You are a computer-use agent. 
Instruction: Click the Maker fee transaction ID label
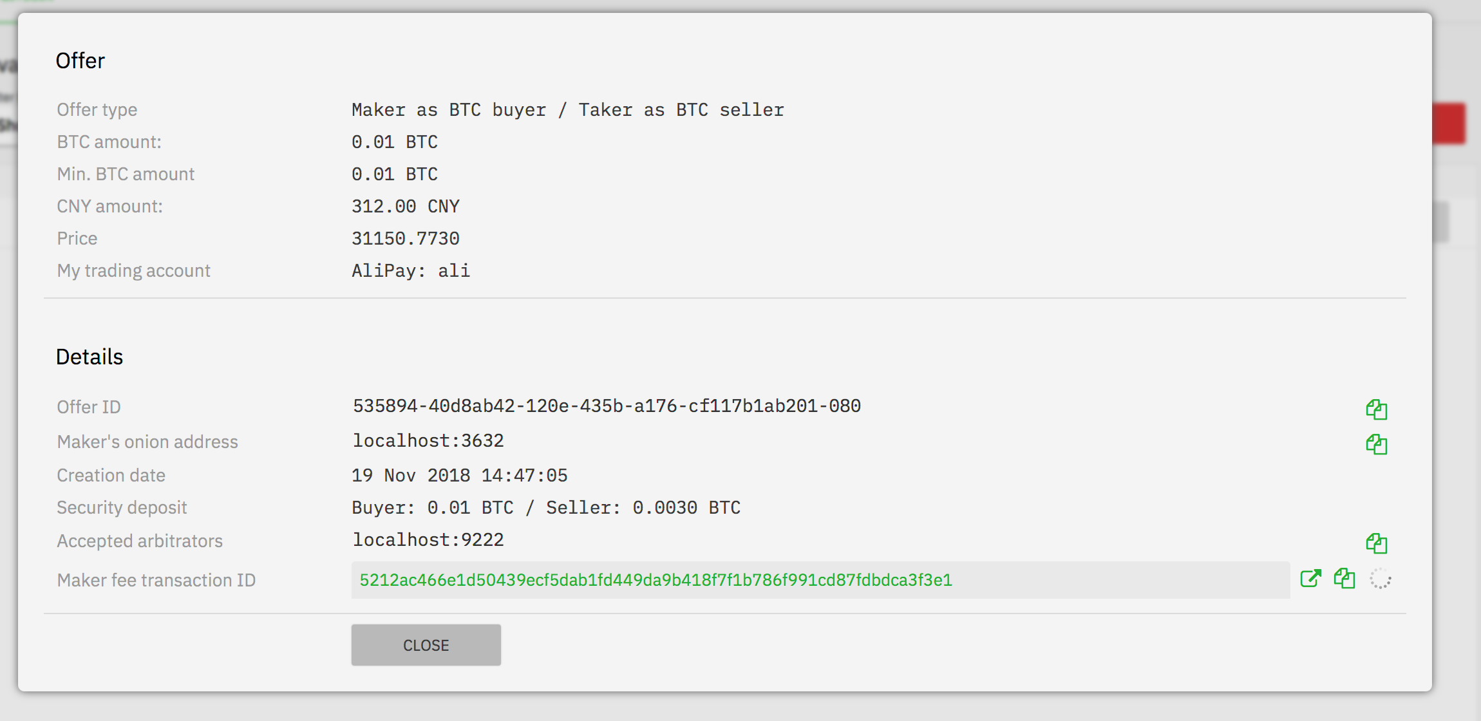(x=156, y=581)
